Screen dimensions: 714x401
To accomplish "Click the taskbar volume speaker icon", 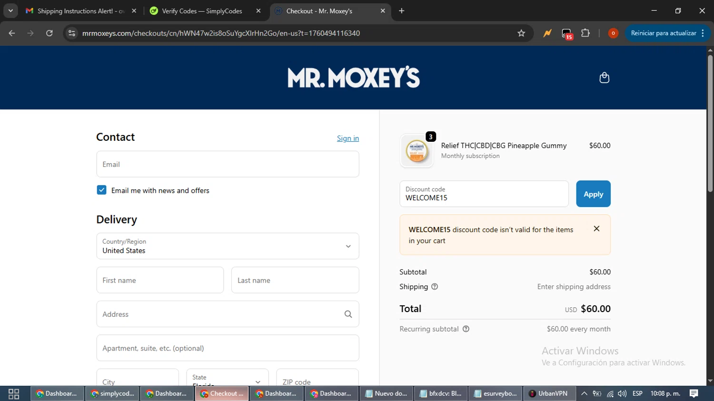I will click(622, 393).
